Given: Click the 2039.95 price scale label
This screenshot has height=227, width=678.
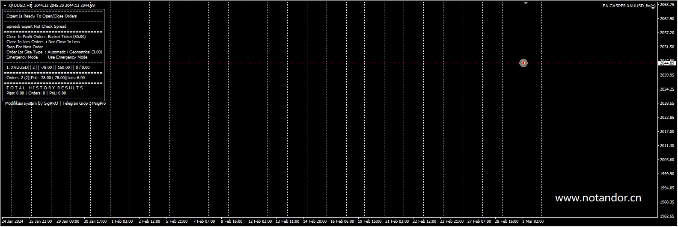Looking at the screenshot, I should click(x=667, y=75).
